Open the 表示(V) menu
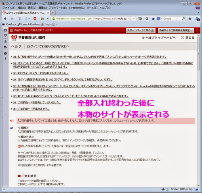Image resolution: width=202 pixels, height=193 pixels. 32,8
